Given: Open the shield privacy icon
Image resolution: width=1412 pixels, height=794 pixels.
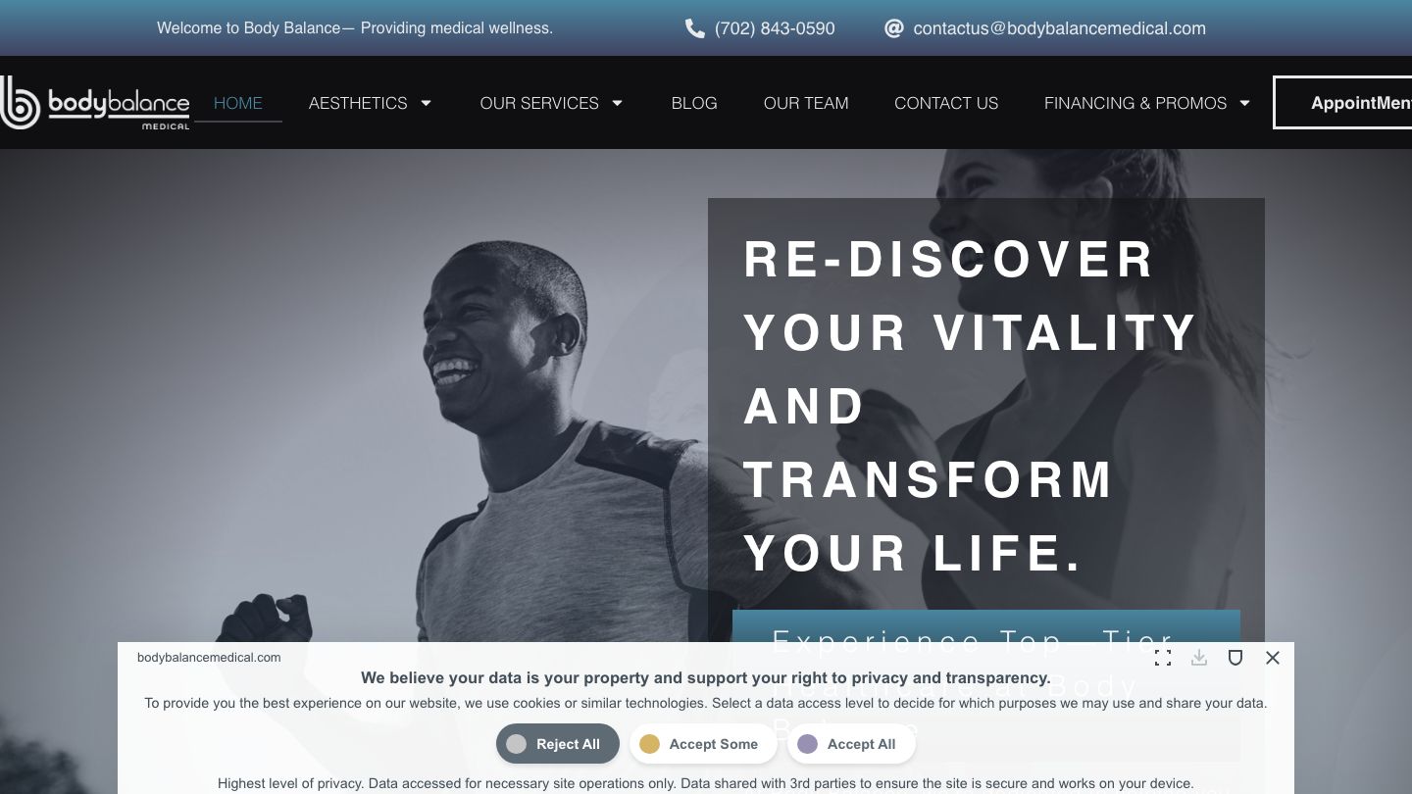Looking at the screenshot, I should (1235, 658).
